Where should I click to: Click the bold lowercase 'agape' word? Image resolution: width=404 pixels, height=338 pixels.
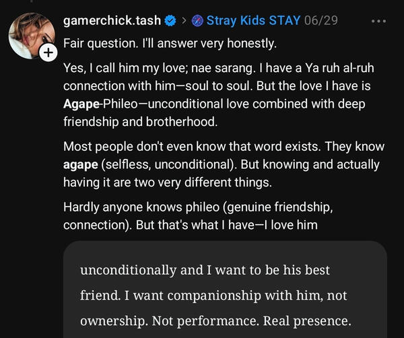(81, 165)
